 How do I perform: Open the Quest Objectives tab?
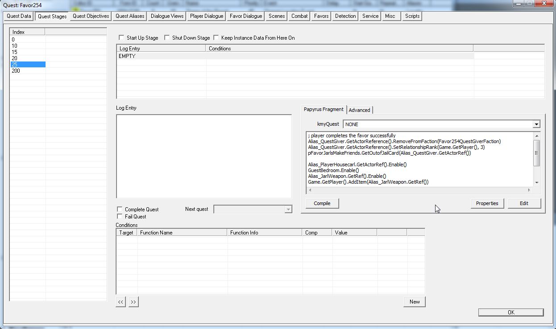click(91, 16)
